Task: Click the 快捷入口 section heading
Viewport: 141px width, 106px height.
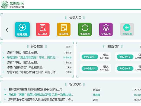Action: point(75,18)
